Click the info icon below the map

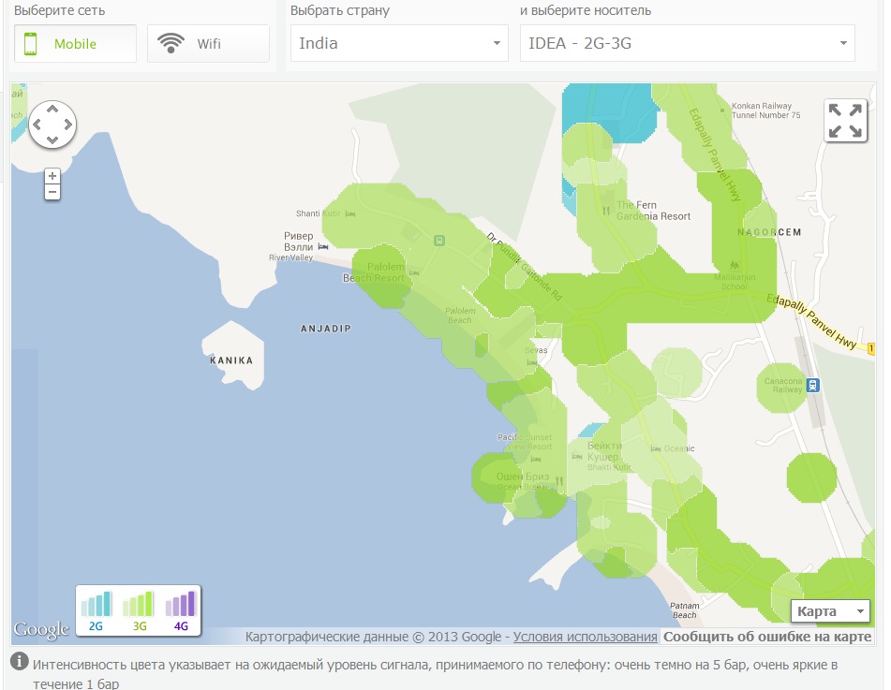(x=19, y=663)
